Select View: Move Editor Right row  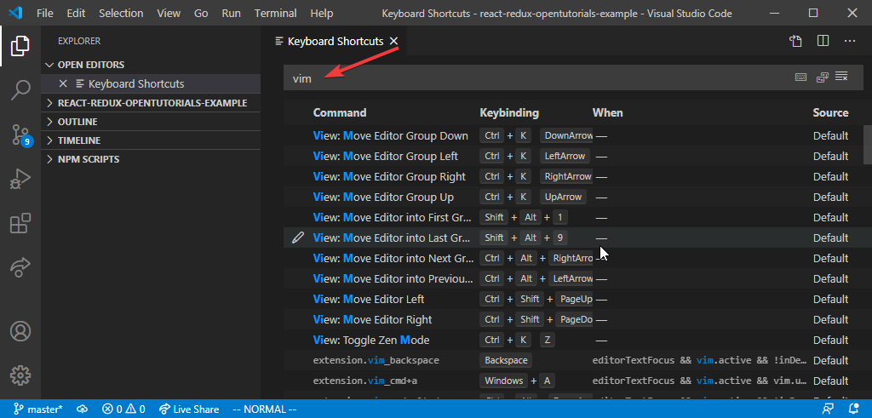tap(573, 319)
